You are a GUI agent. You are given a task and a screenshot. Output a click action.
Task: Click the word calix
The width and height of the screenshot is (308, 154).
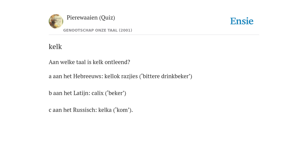click(98, 93)
